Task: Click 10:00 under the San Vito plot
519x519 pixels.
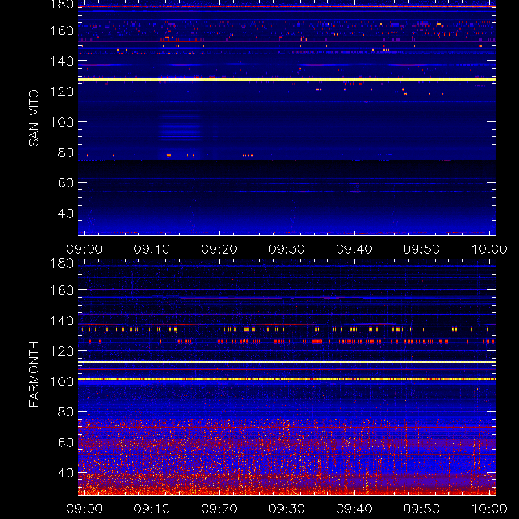Action: tap(489, 249)
